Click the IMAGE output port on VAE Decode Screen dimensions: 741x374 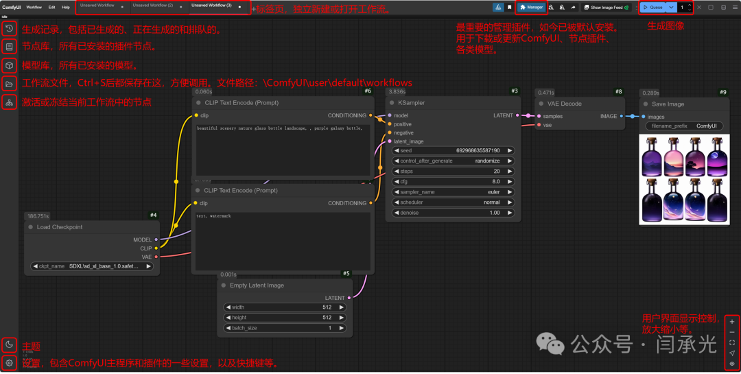click(x=622, y=116)
